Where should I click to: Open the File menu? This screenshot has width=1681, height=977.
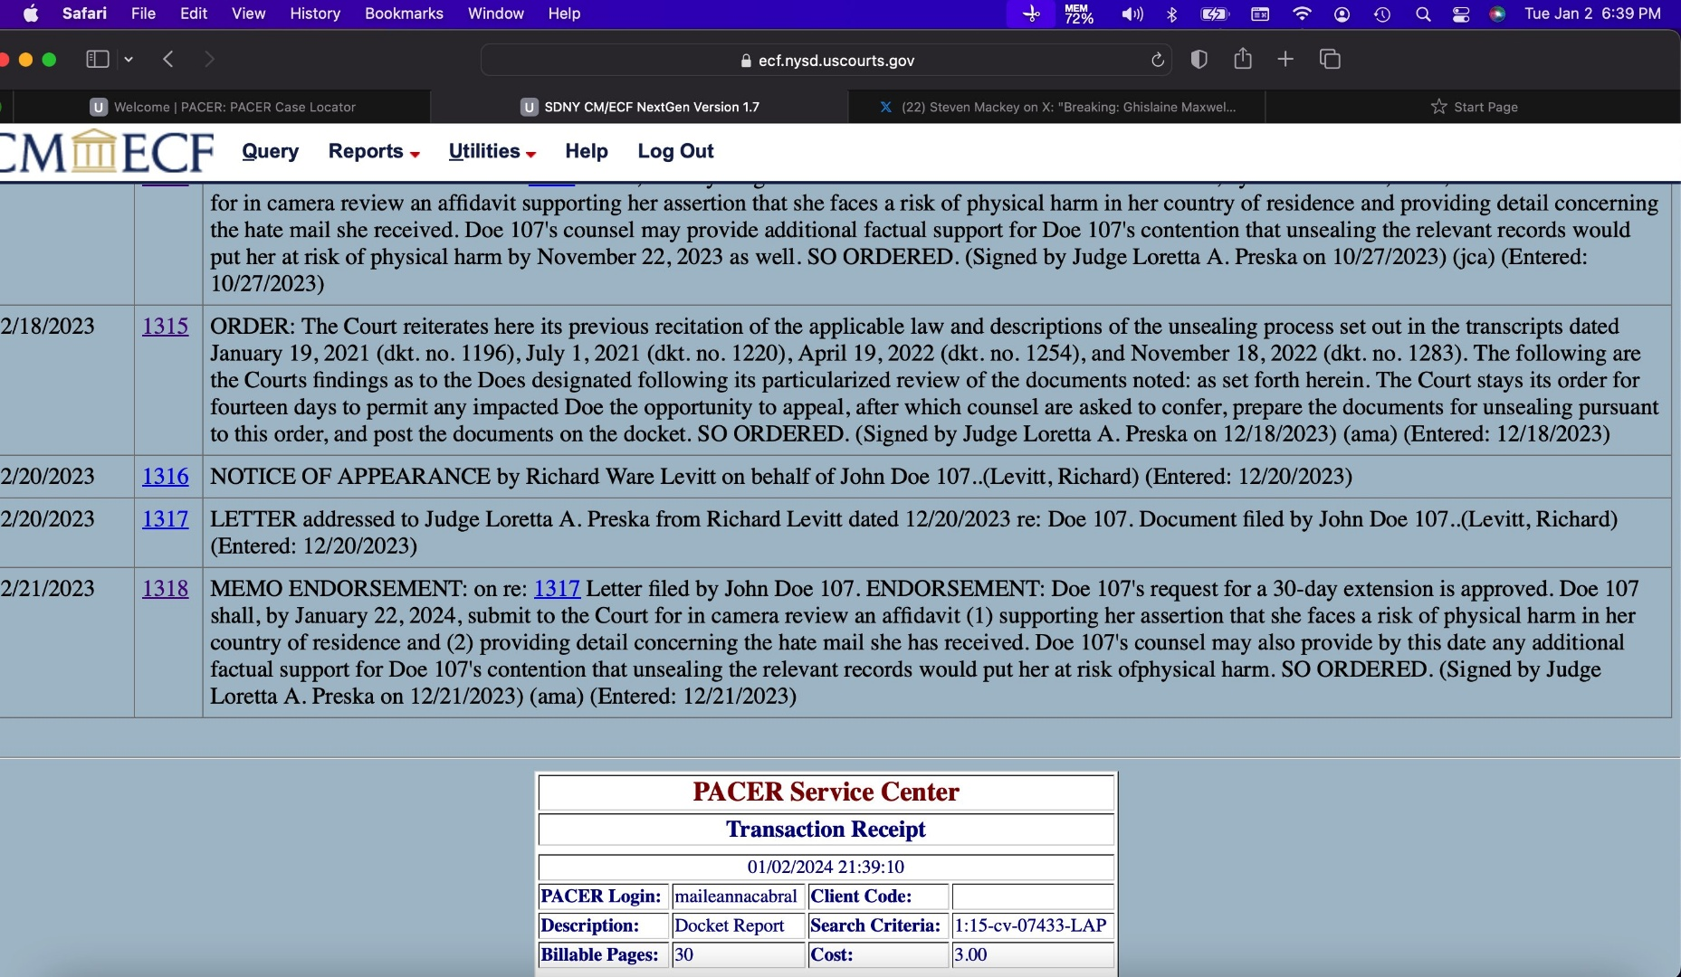(x=143, y=14)
